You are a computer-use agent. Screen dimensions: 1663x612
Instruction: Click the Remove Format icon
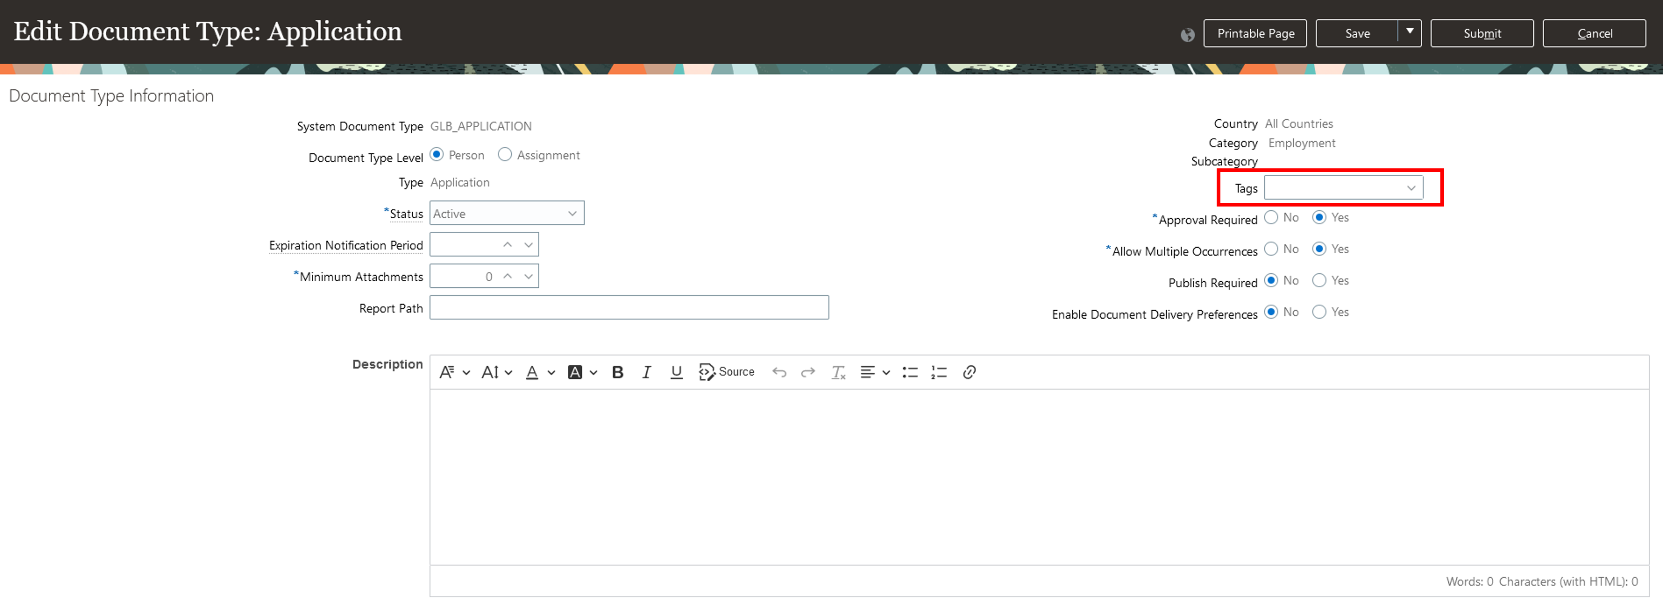838,372
